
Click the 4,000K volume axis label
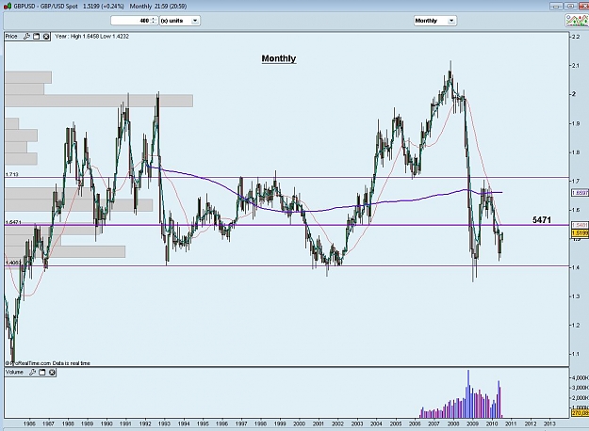click(581, 377)
